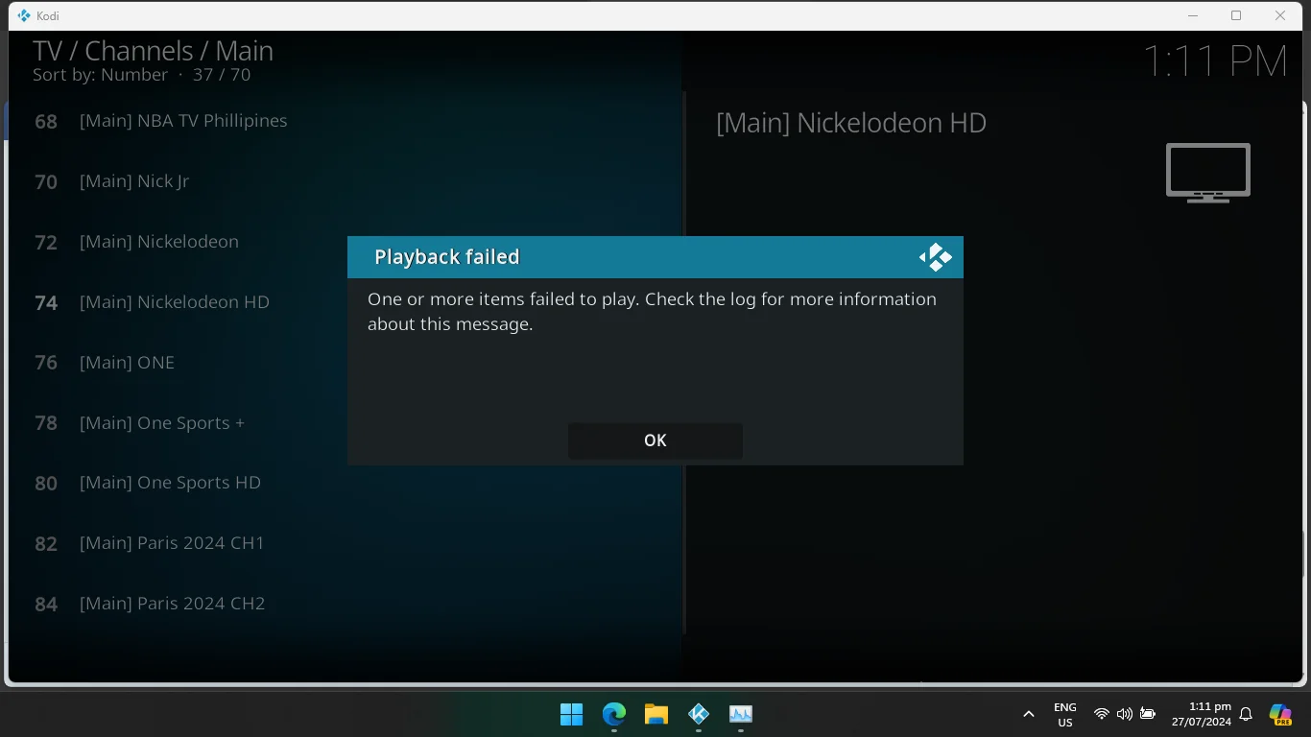Click the channel list scrollbar

683,363
